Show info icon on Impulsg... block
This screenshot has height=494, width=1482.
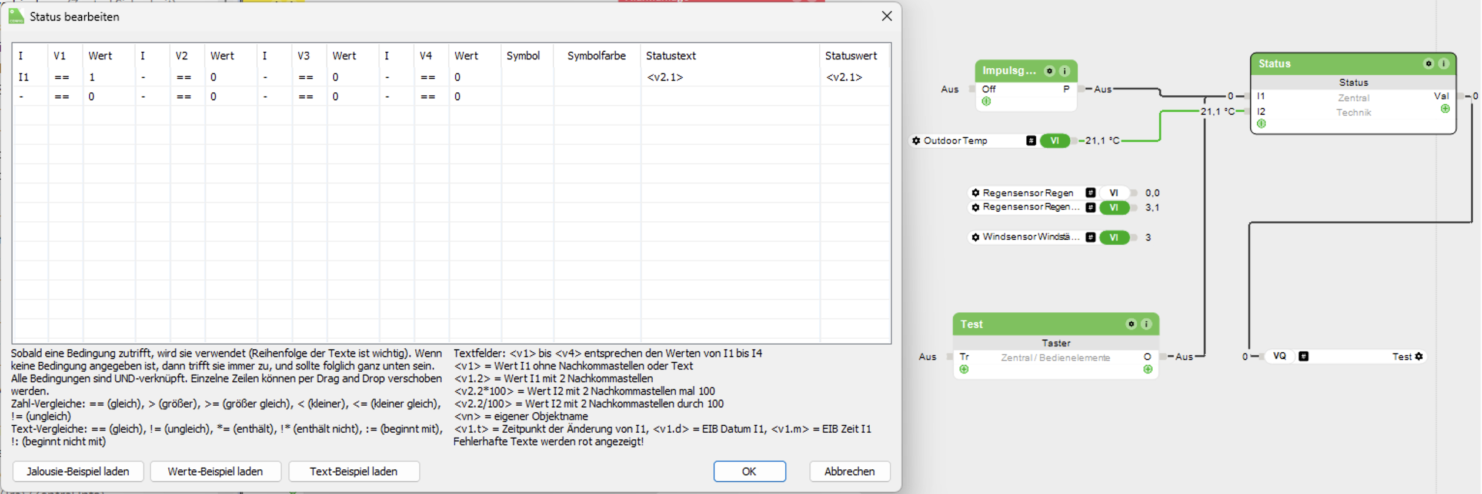point(1065,71)
